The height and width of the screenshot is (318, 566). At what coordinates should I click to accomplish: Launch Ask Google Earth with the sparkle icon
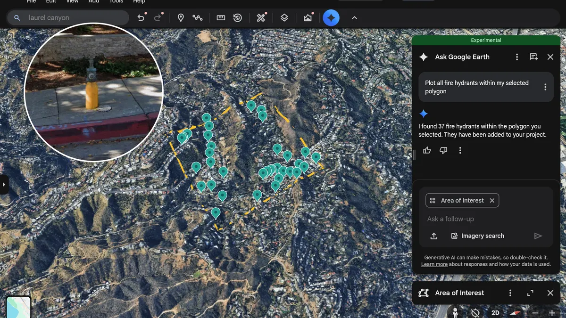pyautogui.click(x=331, y=17)
